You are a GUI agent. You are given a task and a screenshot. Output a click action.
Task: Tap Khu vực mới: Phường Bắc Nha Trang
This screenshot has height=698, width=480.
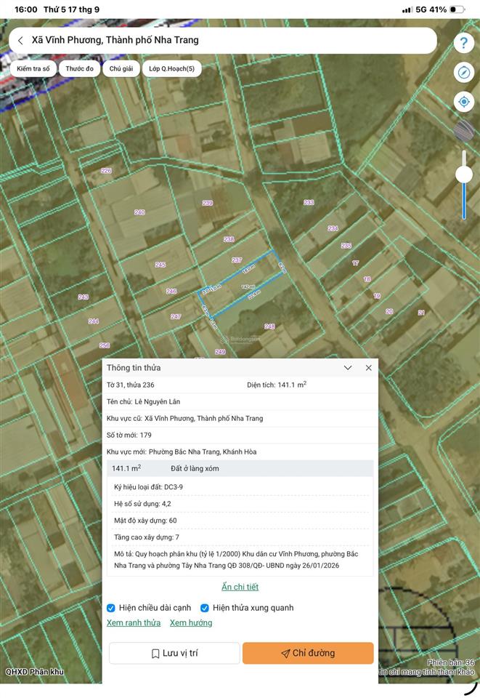click(182, 452)
